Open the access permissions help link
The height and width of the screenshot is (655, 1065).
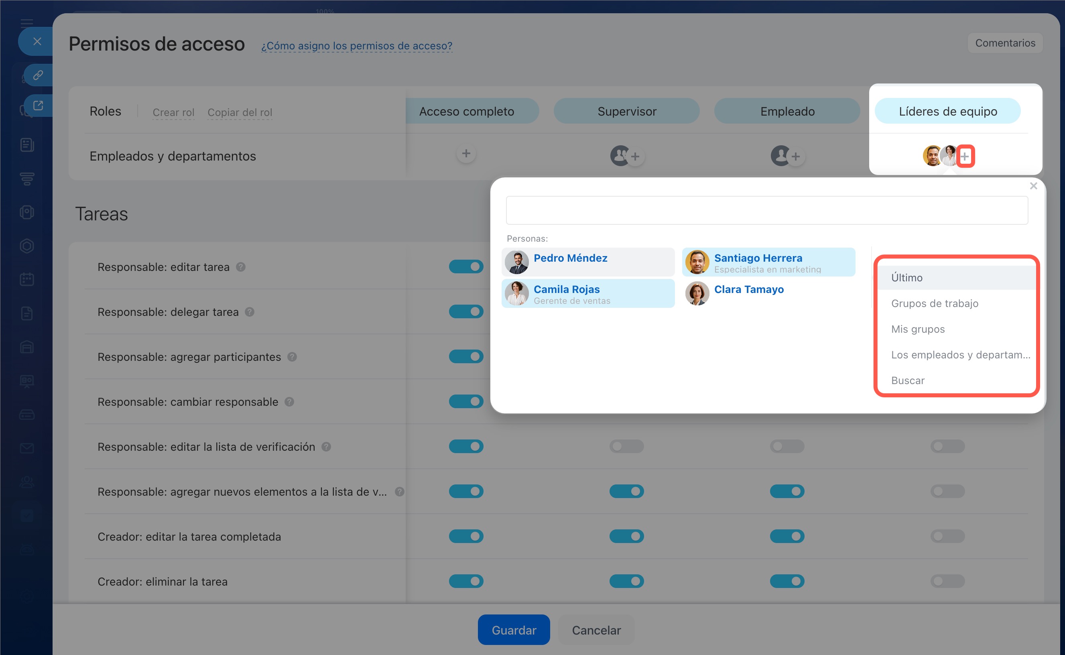coord(356,45)
